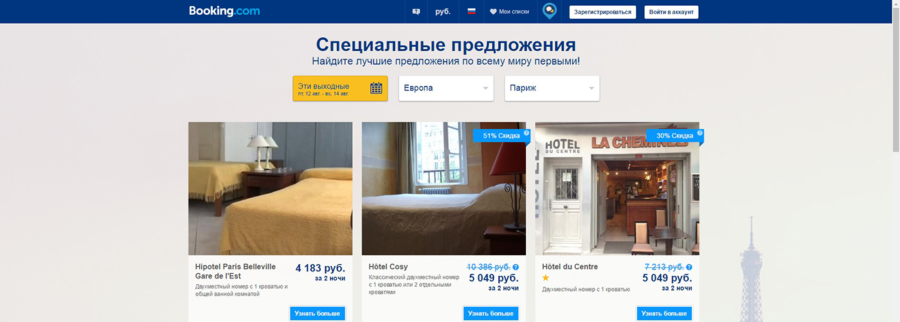Select the руб. currency menu item

pyautogui.click(x=443, y=12)
